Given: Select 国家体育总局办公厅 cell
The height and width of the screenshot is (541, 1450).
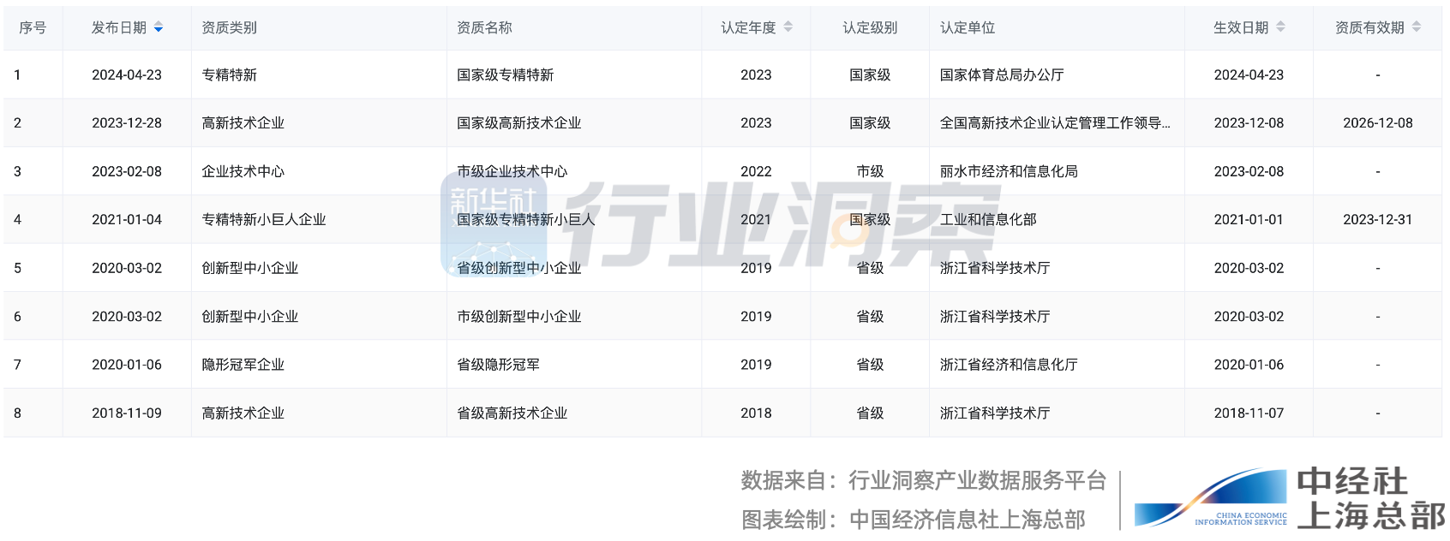Looking at the screenshot, I should point(1002,74).
